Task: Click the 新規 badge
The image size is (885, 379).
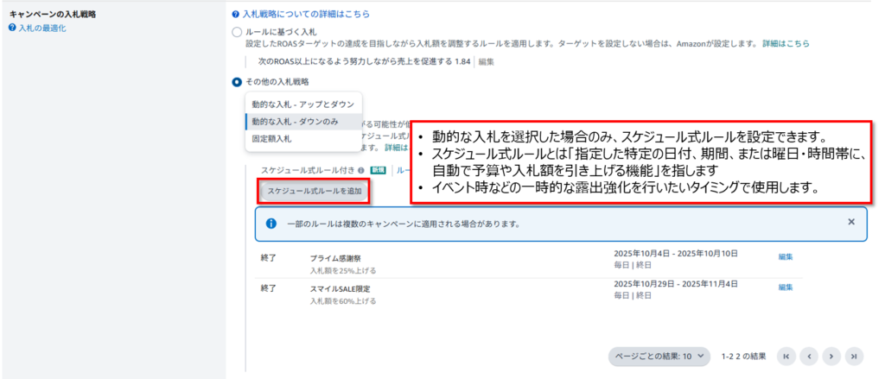Action: tap(378, 170)
